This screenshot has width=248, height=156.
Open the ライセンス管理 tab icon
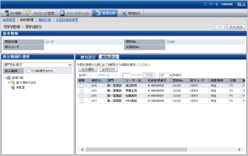tap(29, 13)
